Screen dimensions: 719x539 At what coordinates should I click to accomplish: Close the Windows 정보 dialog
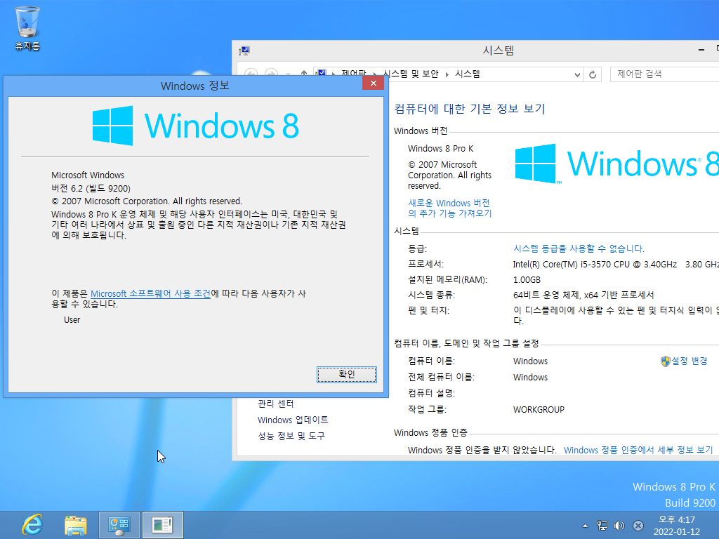[374, 83]
